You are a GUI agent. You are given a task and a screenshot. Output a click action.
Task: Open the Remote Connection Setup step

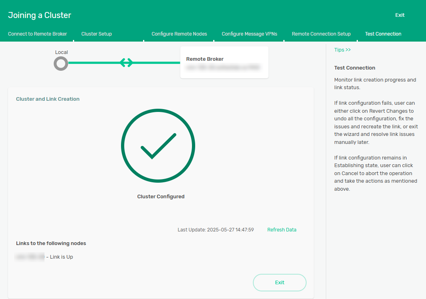click(x=321, y=34)
